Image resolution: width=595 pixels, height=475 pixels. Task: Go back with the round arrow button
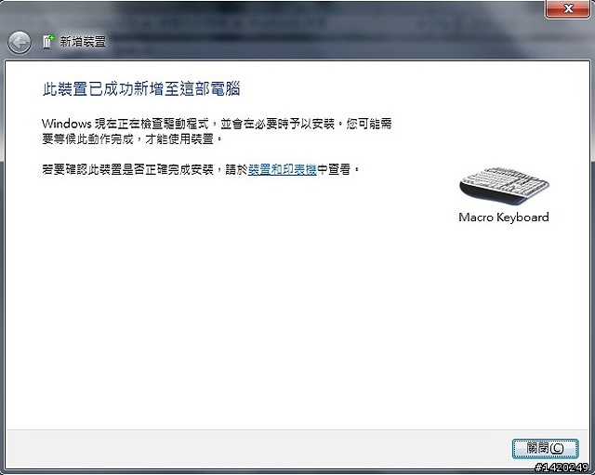[x=19, y=42]
